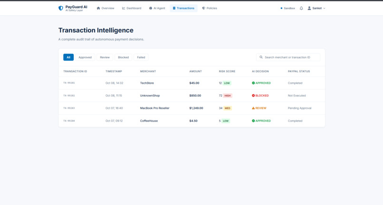Click the Oct 08, 14:32 timestamp
383x205 pixels.
tap(115, 83)
